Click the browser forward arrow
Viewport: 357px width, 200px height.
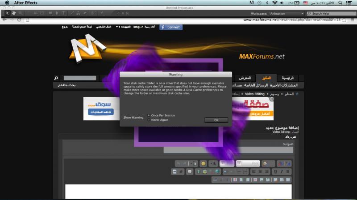[x=12, y=20]
